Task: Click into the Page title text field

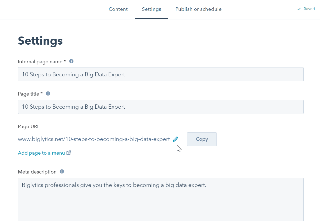Action: (x=161, y=107)
